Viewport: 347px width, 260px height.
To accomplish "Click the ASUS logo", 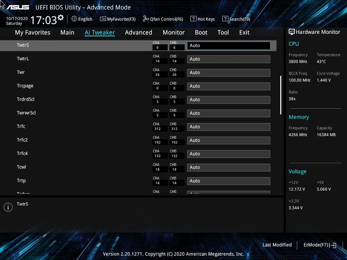I will tap(18, 7).
